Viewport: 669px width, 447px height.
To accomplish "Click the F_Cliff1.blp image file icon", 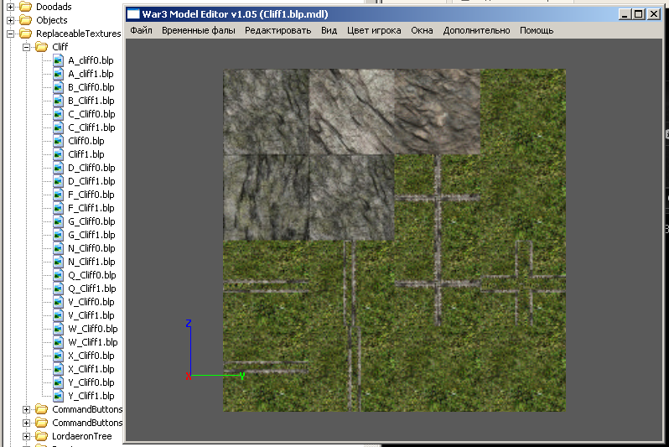I will tap(59, 208).
